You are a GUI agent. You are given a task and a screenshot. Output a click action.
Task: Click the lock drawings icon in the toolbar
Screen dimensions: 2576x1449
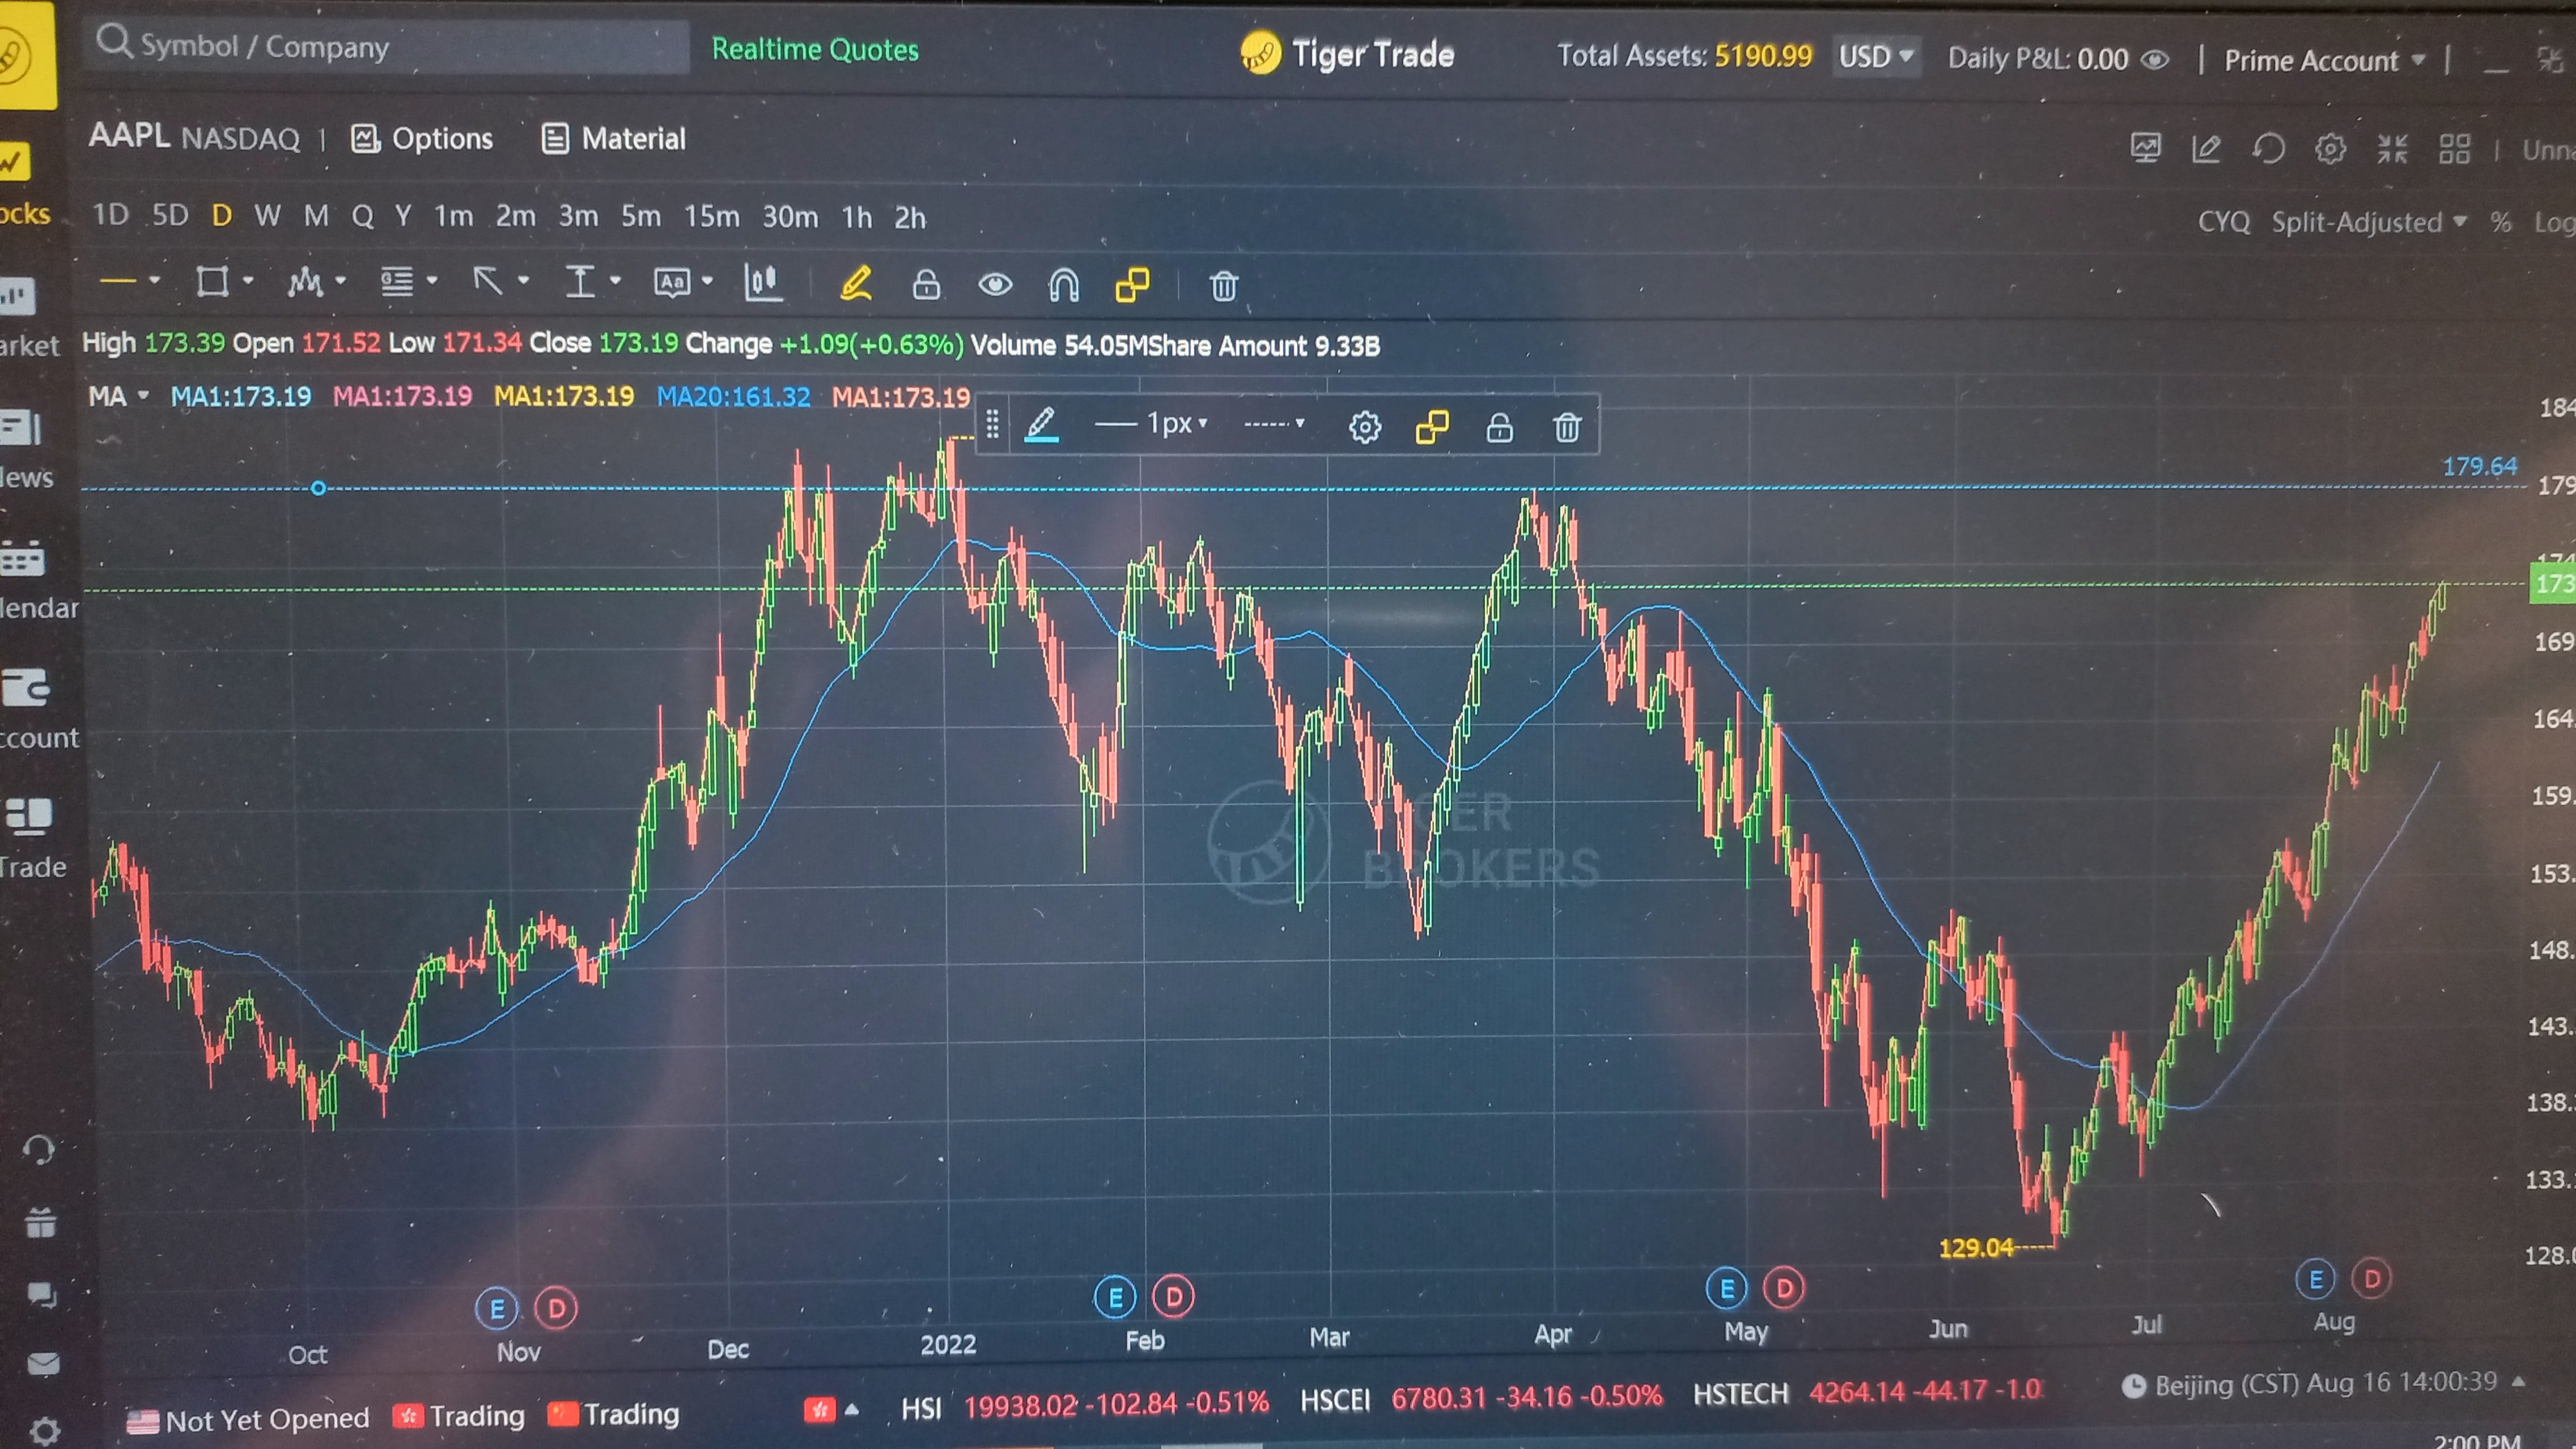tap(926, 285)
